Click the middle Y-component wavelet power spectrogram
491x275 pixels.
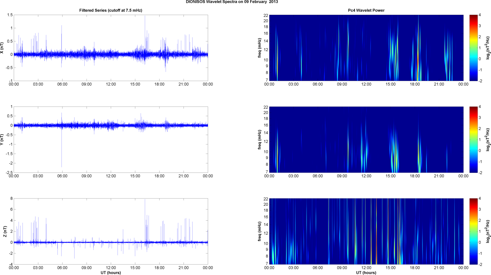(366, 139)
